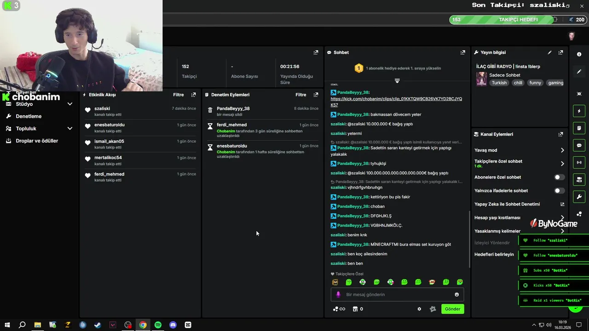Switch to Chrome in the taskbar
The image size is (589, 331).
(143, 325)
